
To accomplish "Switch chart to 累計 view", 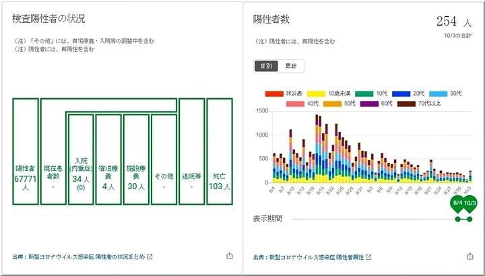I will point(290,66).
